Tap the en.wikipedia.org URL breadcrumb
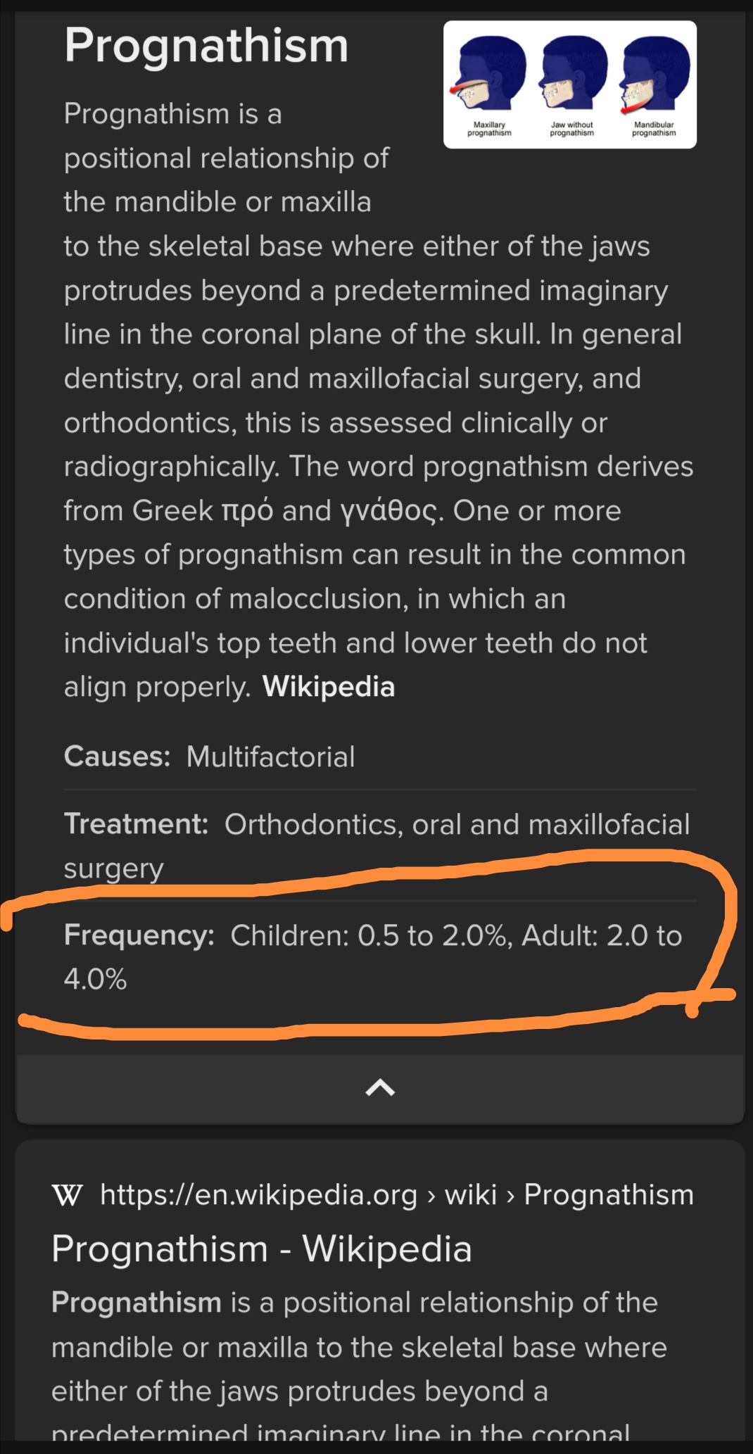The height and width of the screenshot is (1454, 753). (x=259, y=1195)
